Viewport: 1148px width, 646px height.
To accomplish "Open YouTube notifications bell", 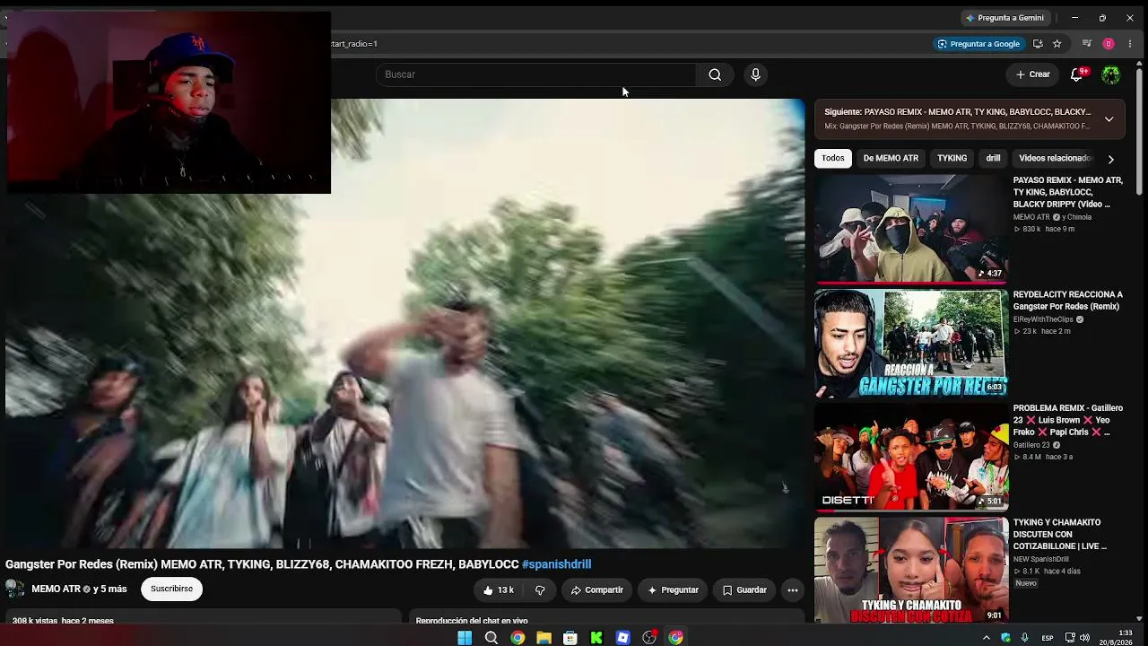I will pos(1077,74).
